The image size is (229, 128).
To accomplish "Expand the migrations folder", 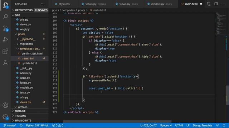I will (x=30, y=44).
